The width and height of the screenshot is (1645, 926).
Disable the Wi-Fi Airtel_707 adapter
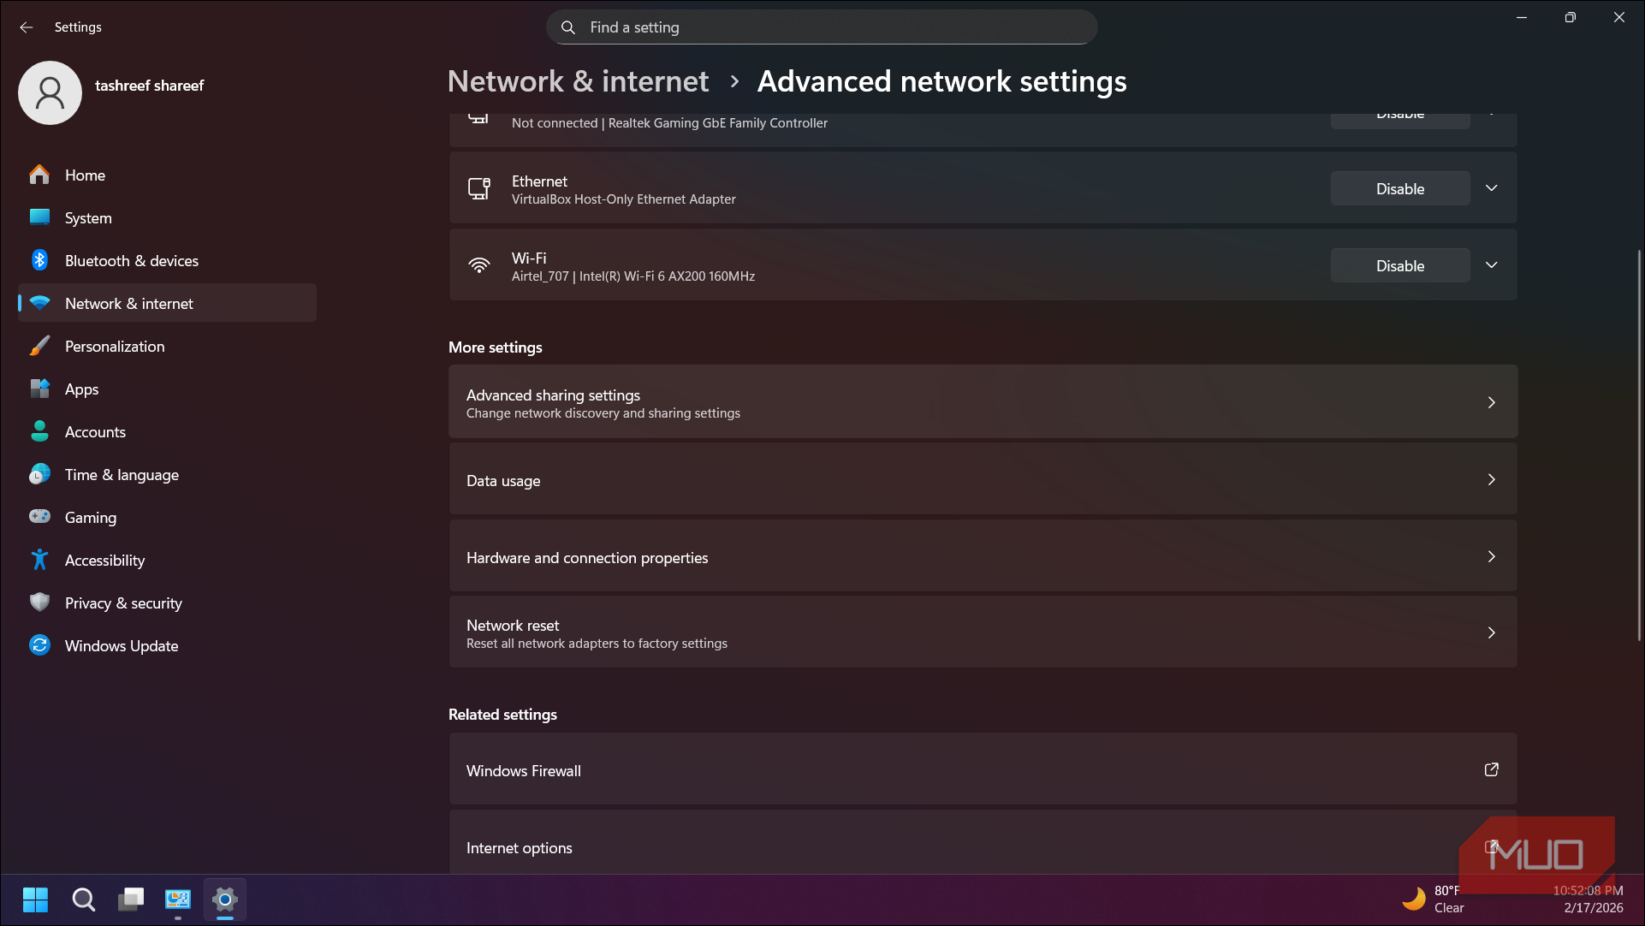click(1400, 265)
